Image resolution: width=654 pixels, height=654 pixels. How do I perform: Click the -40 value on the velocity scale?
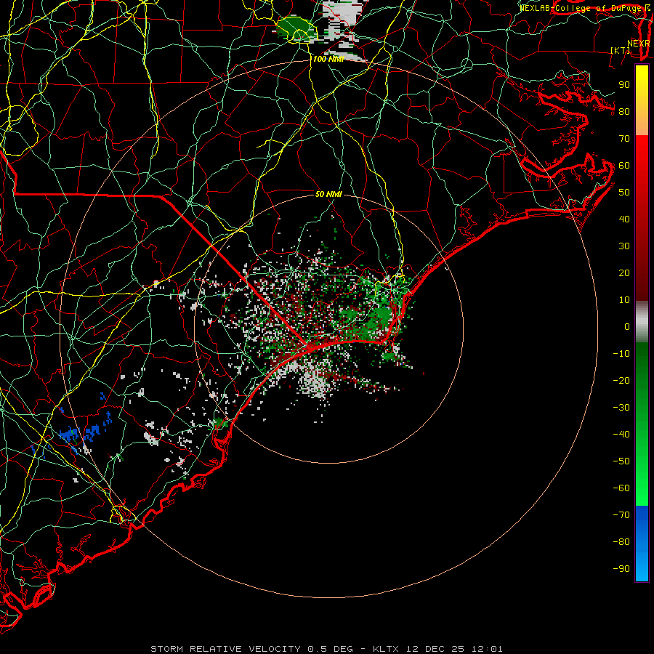coord(621,435)
